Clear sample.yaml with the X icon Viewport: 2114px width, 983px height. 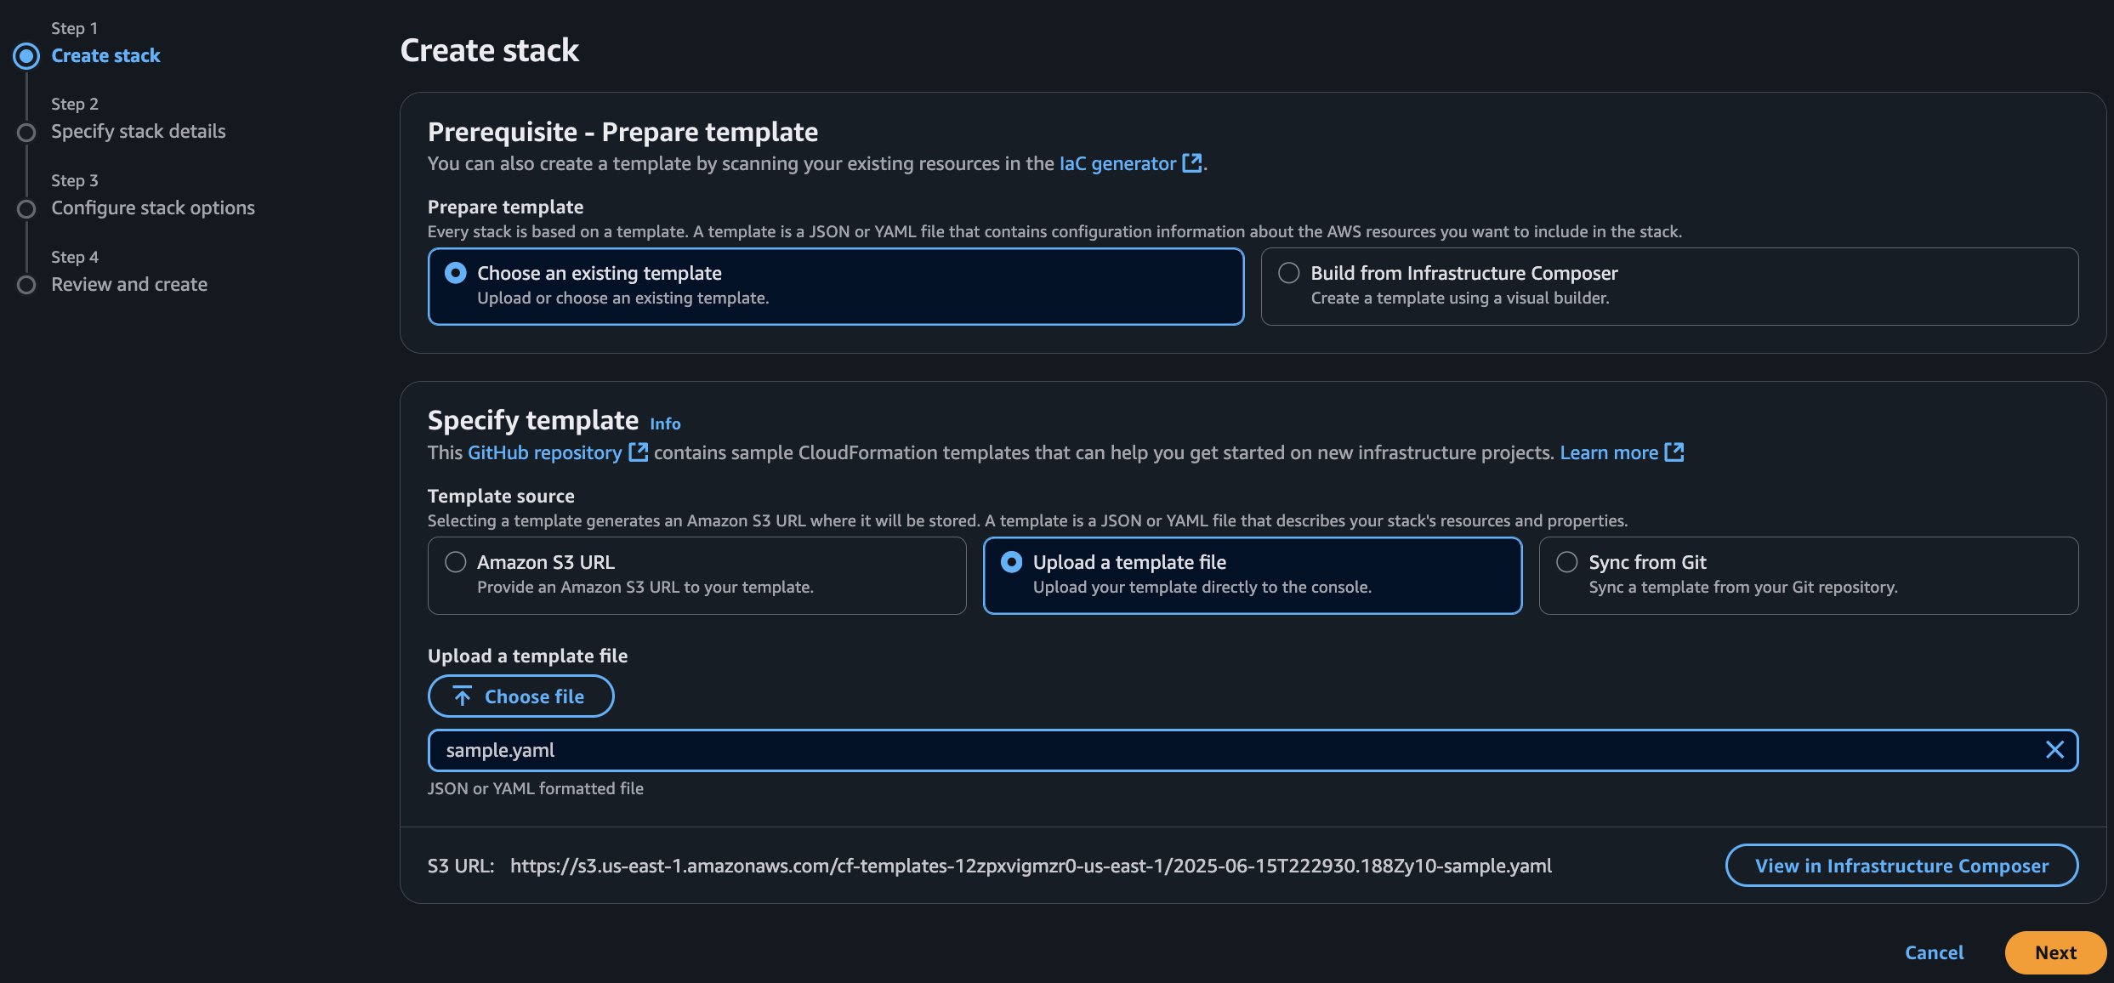[x=2054, y=750]
